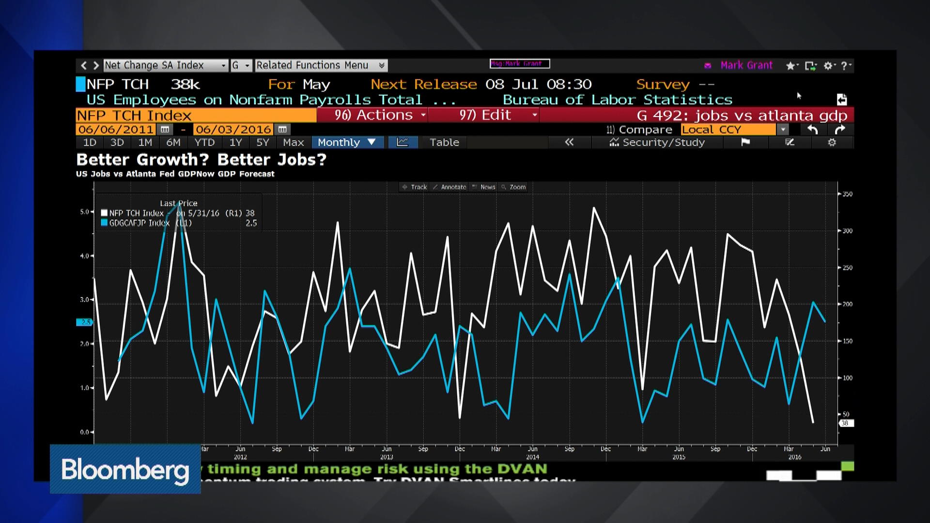Select the 3D range
Image resolution: width=930 pixels, height=523 pixels.
point(117,142)
